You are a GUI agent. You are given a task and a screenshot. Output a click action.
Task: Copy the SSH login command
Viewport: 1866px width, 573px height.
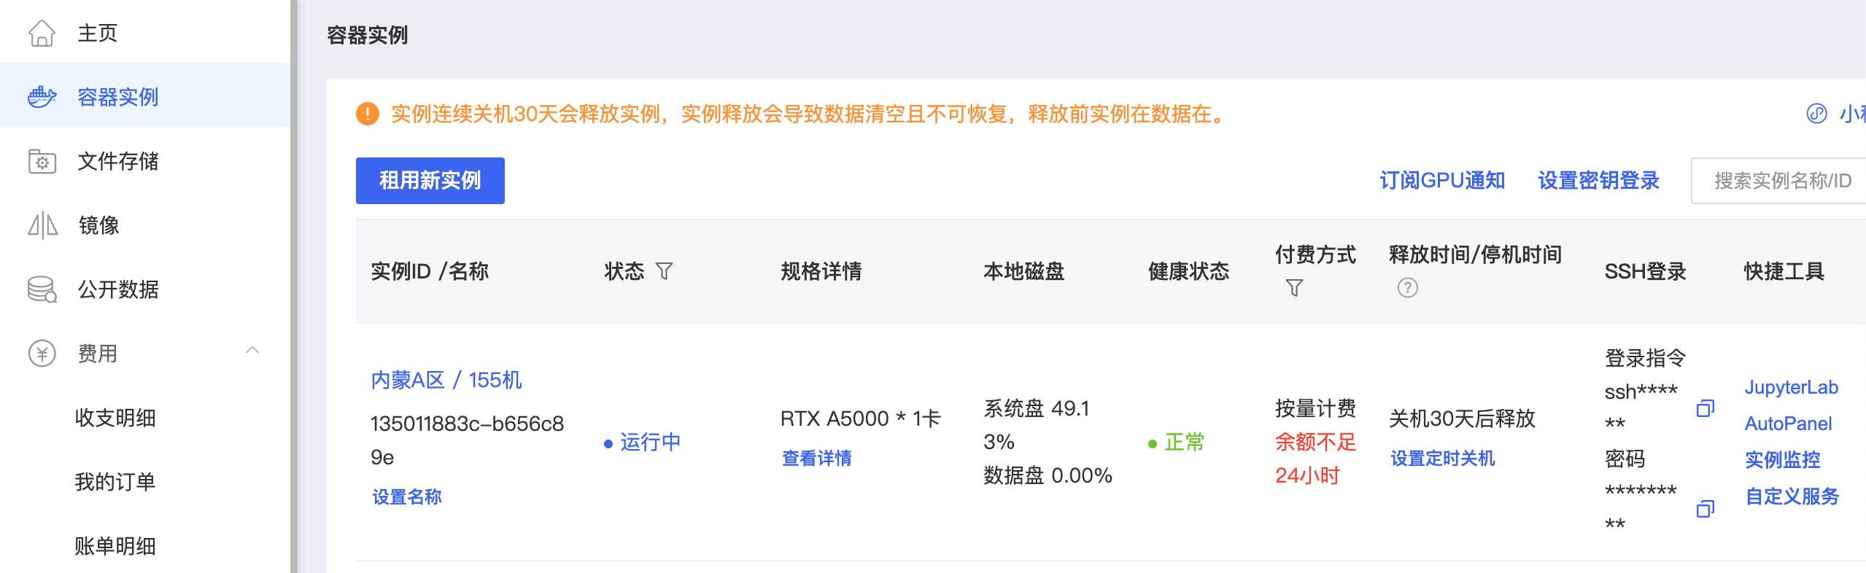pyautogui.click(x=1706, y=408)
